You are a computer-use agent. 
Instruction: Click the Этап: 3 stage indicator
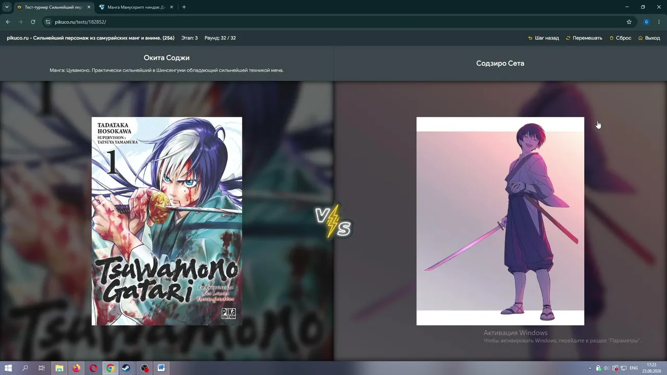coord(190,38)
